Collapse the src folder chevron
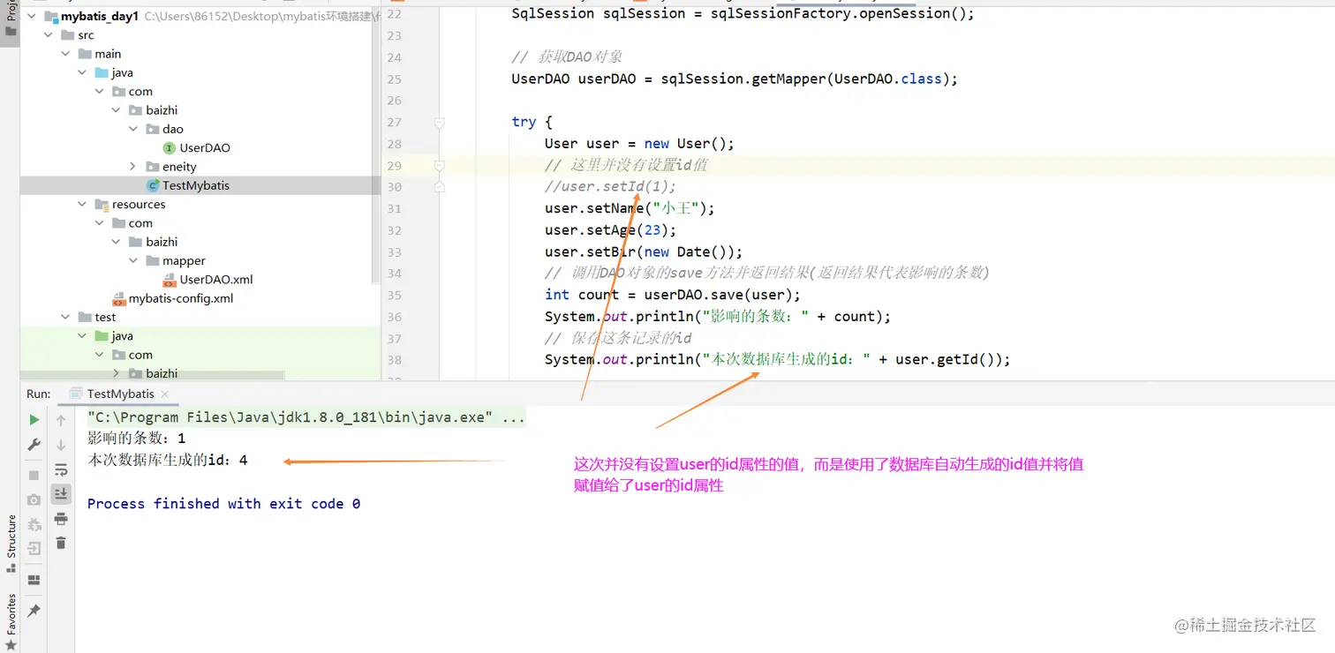This screenshot has width=1335, height=653. point(49,35)
